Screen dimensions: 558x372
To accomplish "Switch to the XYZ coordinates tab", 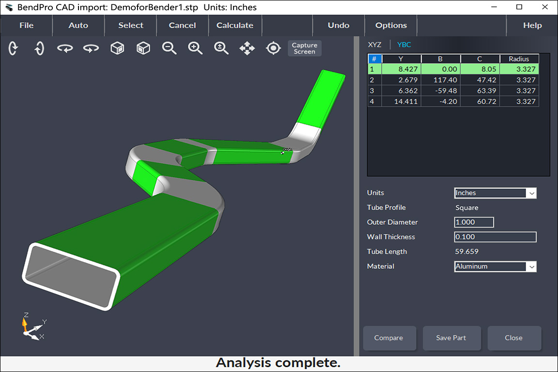I will coord(374,44).
